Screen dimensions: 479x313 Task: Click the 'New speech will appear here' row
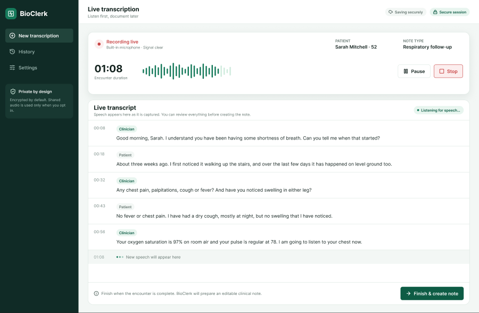[278, 257]
